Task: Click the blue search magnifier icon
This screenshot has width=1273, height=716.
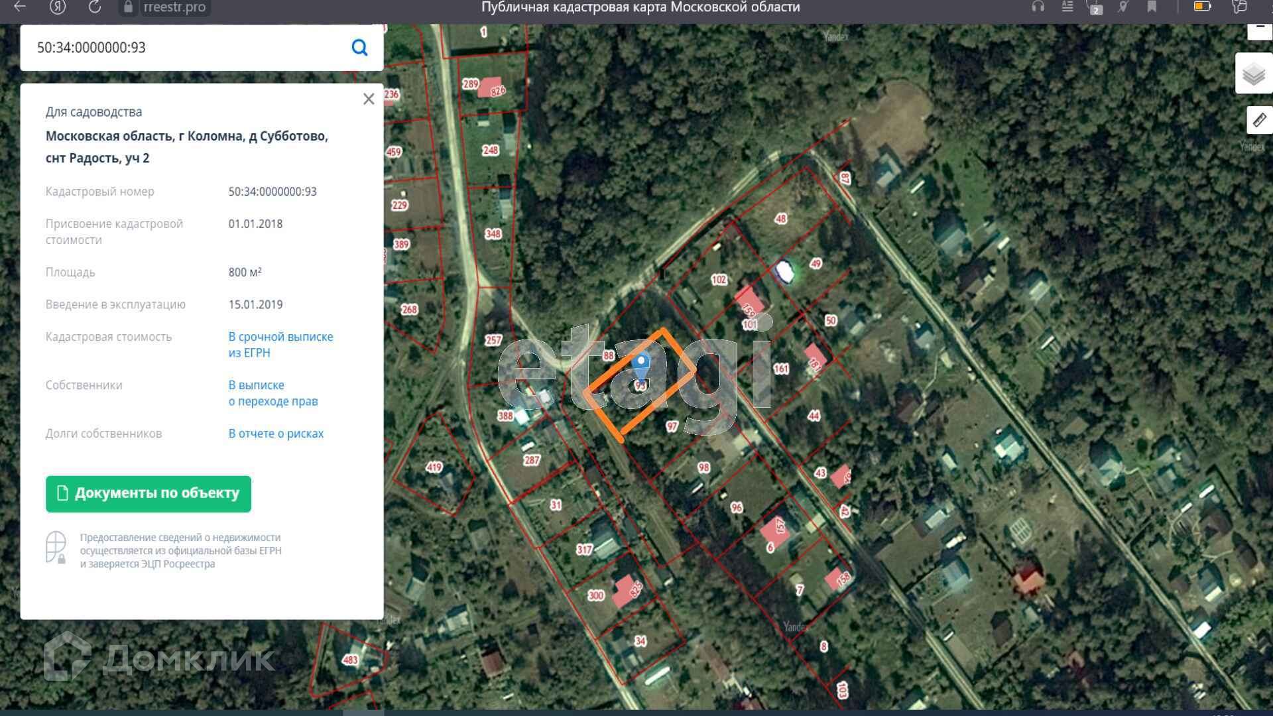Action: click(x=359, y=48)
